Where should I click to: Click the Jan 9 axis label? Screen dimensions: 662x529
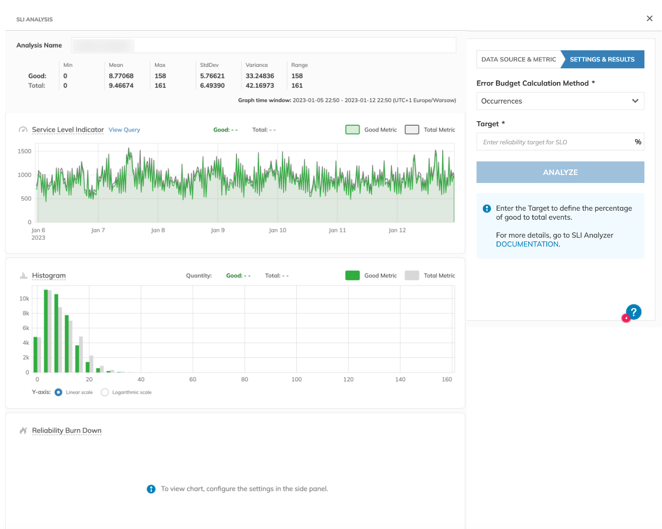tap(217, 230)
